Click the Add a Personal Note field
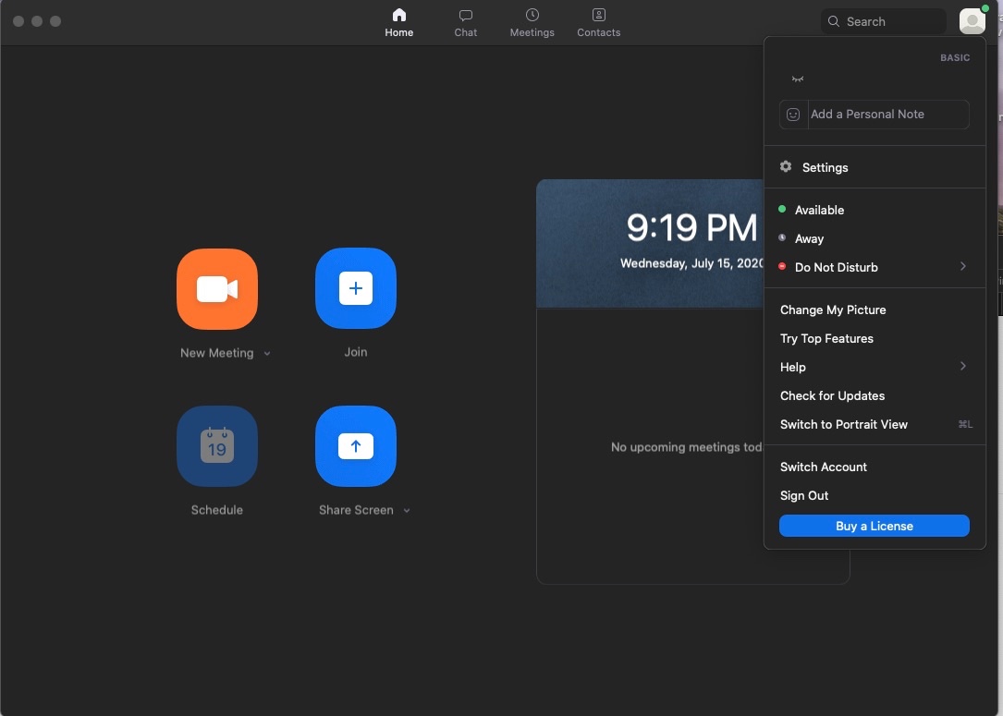 [x=887, y=115]
